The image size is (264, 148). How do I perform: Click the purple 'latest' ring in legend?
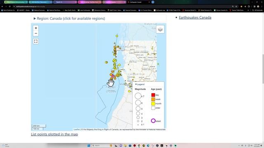coord(153,121)
